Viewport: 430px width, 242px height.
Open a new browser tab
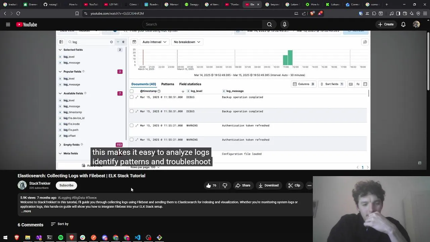point(387,4)
